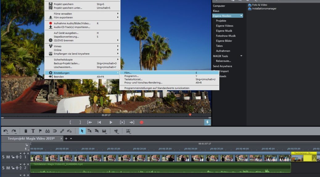Expand the MAGIX Tools section arrow
Screen dimensions: 320x177
click(241, 56)
